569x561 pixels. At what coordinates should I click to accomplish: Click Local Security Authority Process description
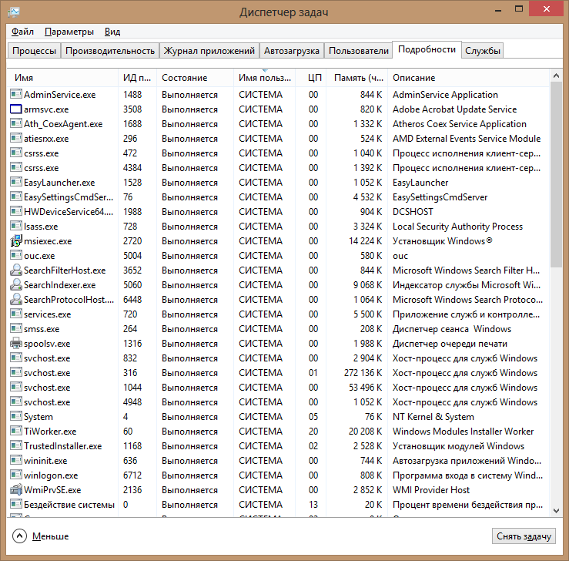[x=457, y=227]
